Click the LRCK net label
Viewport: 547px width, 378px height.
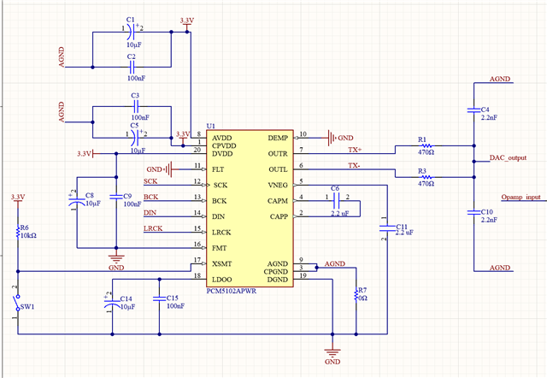[153, 228]
